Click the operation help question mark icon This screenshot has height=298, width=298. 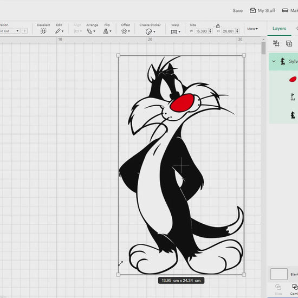[x=24, y=31]
